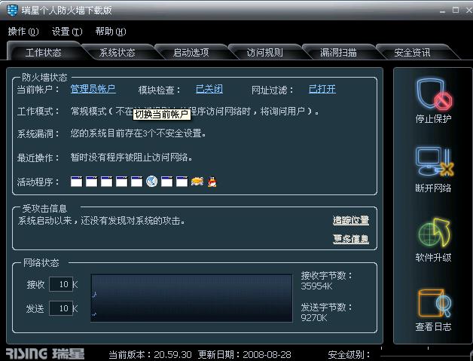Click the 查看日志 label text
Screen dimensions: 473x361
(x=434, y=327)
